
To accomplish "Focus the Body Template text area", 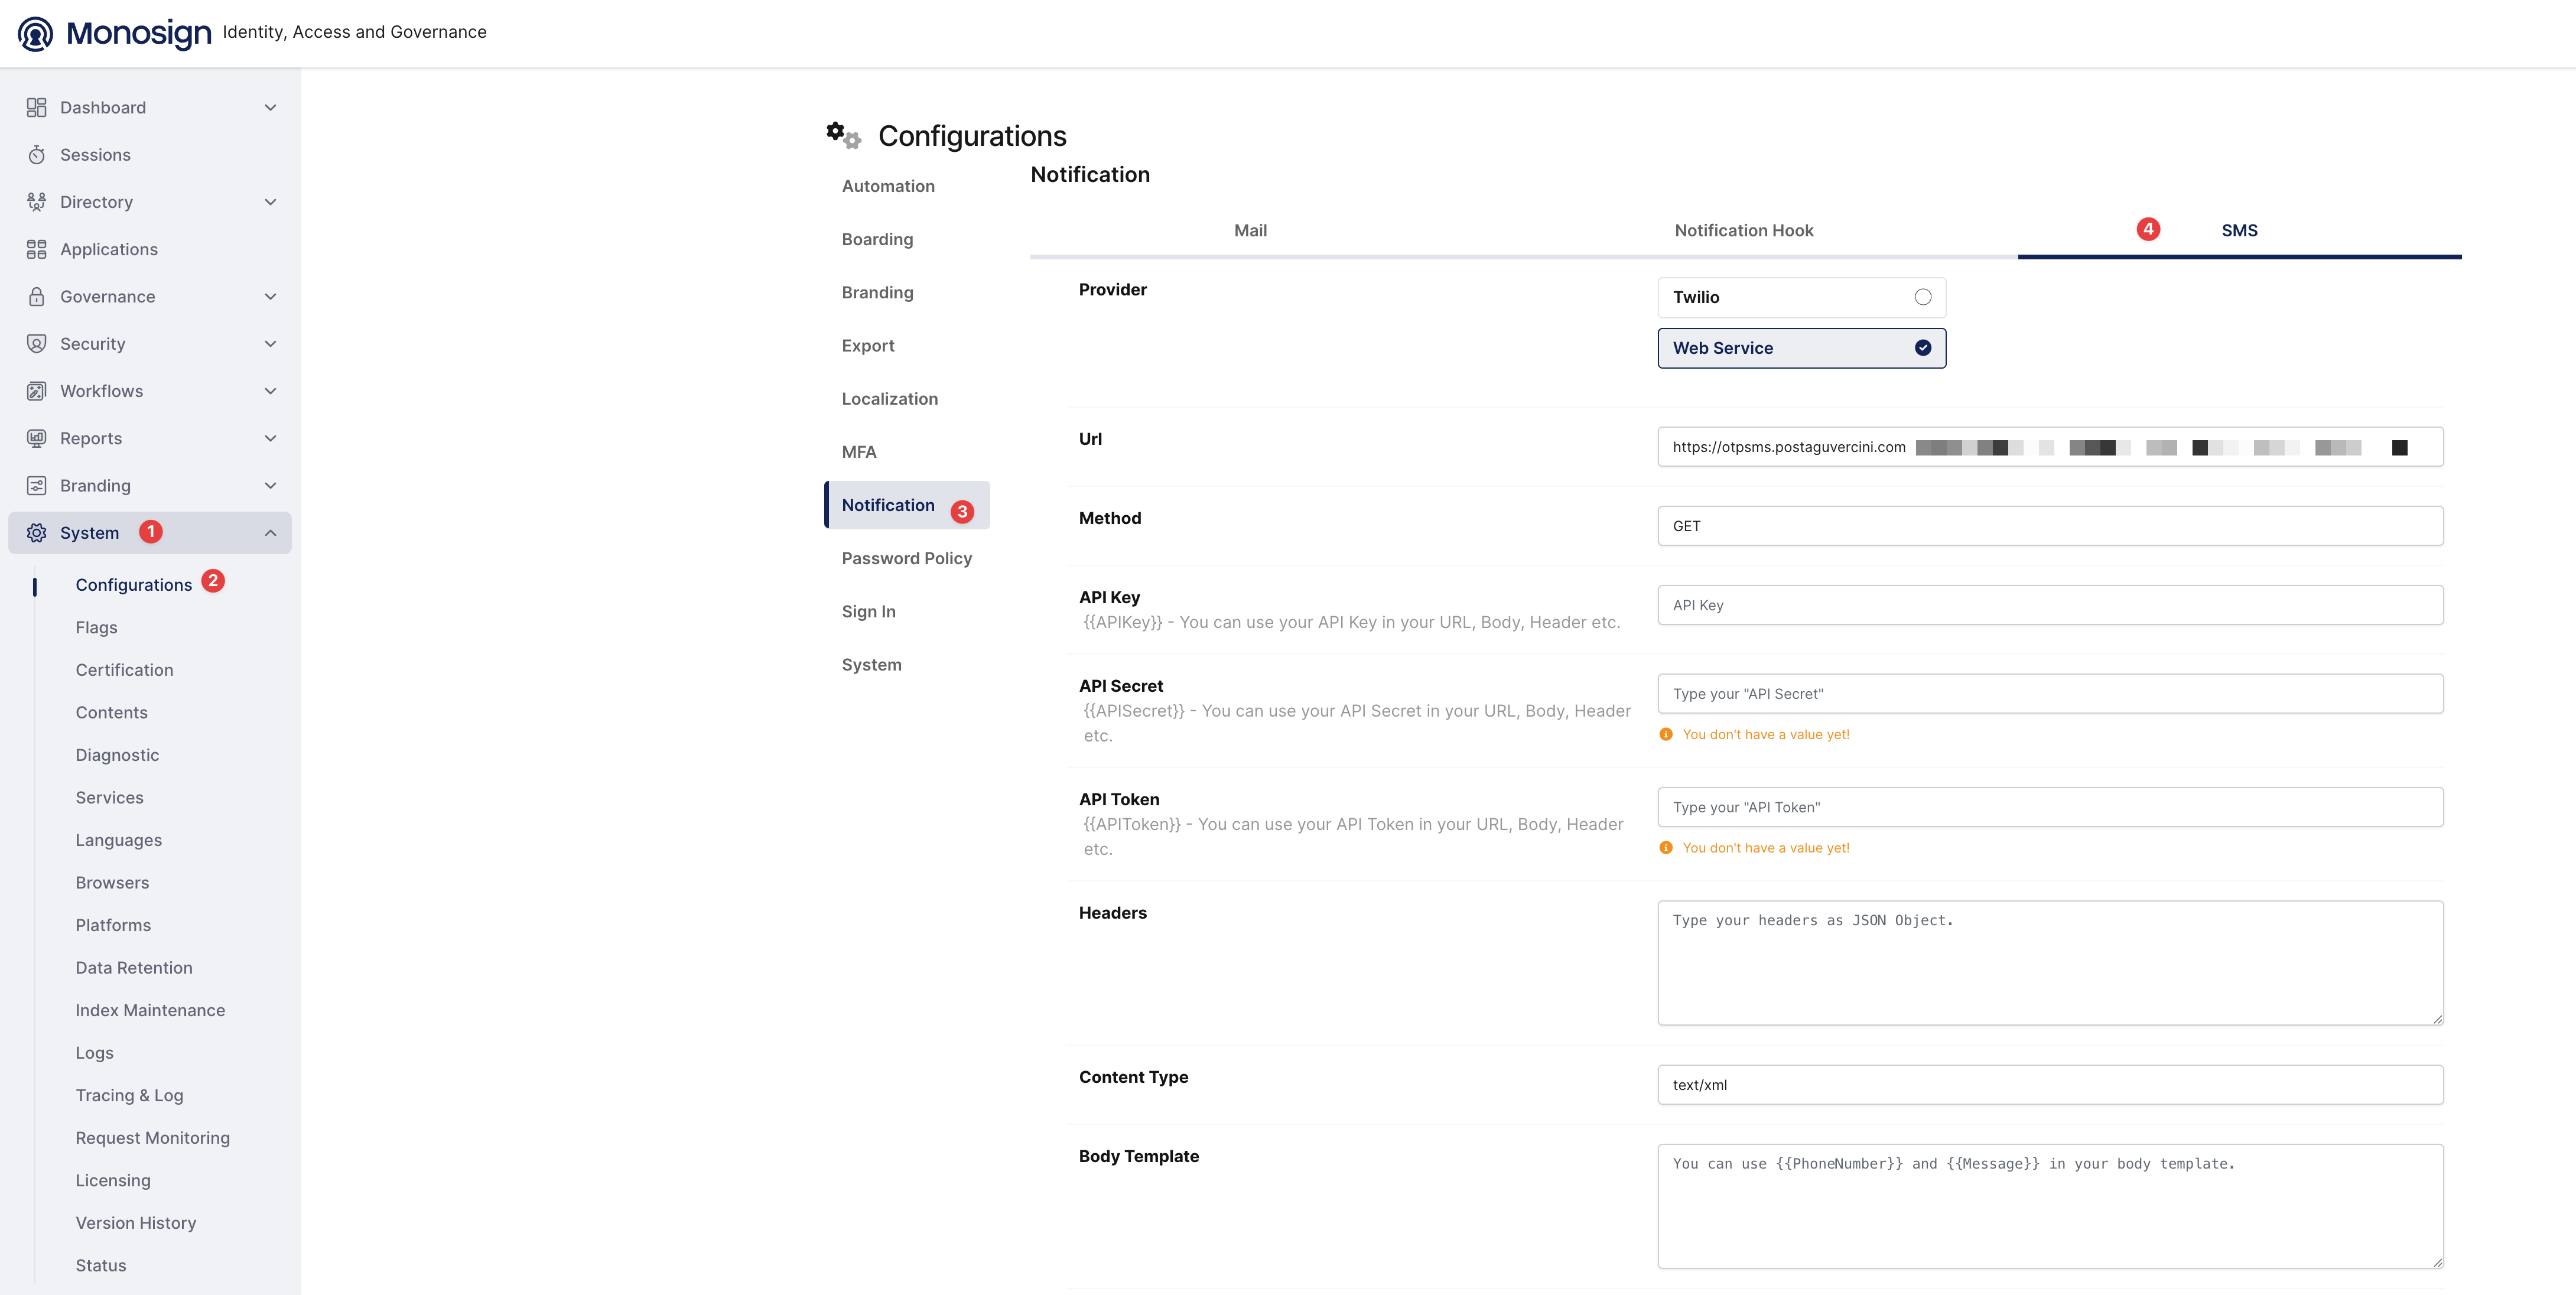I will 2050,1206.
